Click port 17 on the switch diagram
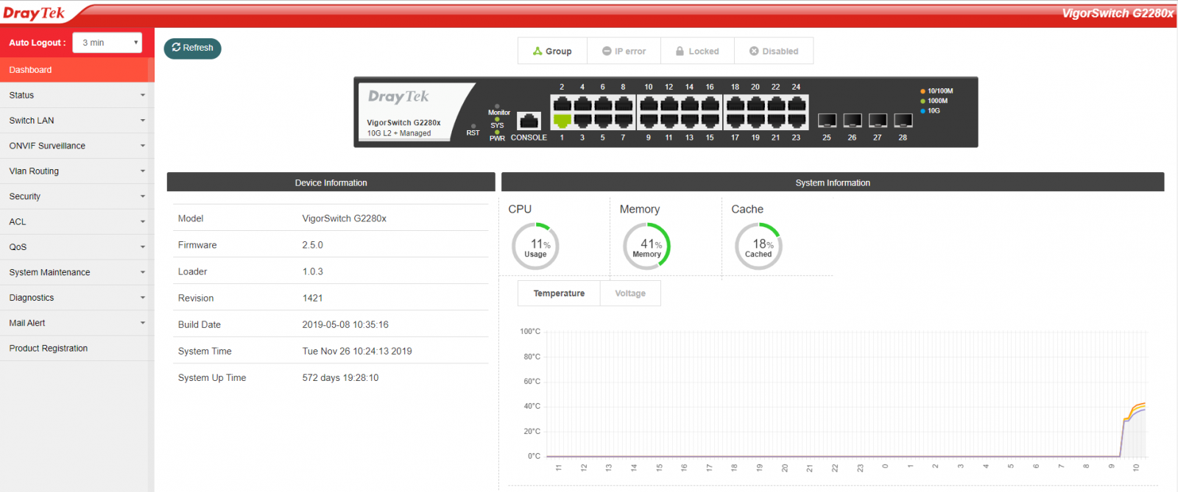Viewport: 1178px width, 492px height. pos(736,121)
